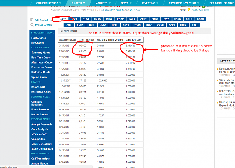Switch to the CREG symbol tab

click(x=155, y=19)
